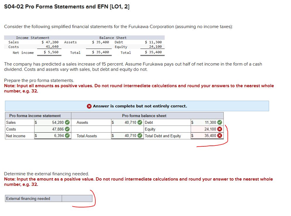Click the original Debt amount $ 11,300
Viewport: 291px width, 216px height.
point(153,42)
